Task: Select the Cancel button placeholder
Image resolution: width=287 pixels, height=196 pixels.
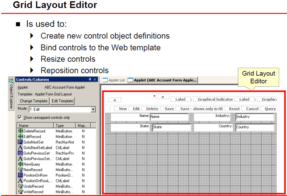Action: pos(252,109)
